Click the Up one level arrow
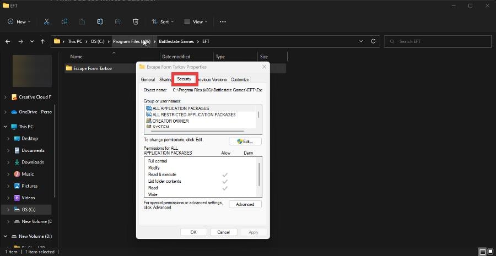The image size is (496, 256). click(42, 41)
